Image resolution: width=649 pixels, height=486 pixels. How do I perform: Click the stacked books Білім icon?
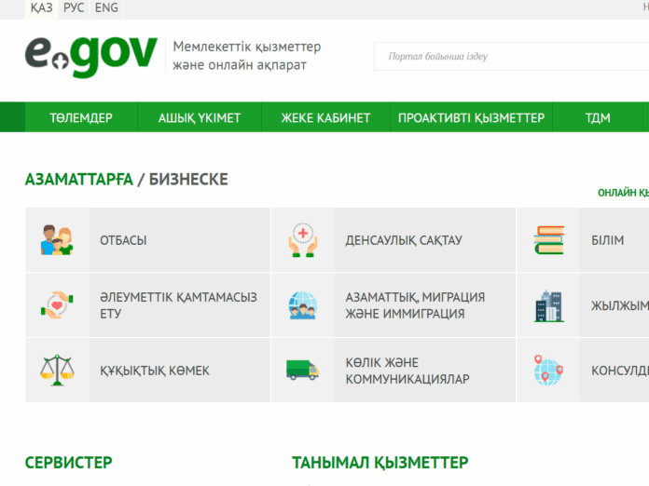(548, 240)
